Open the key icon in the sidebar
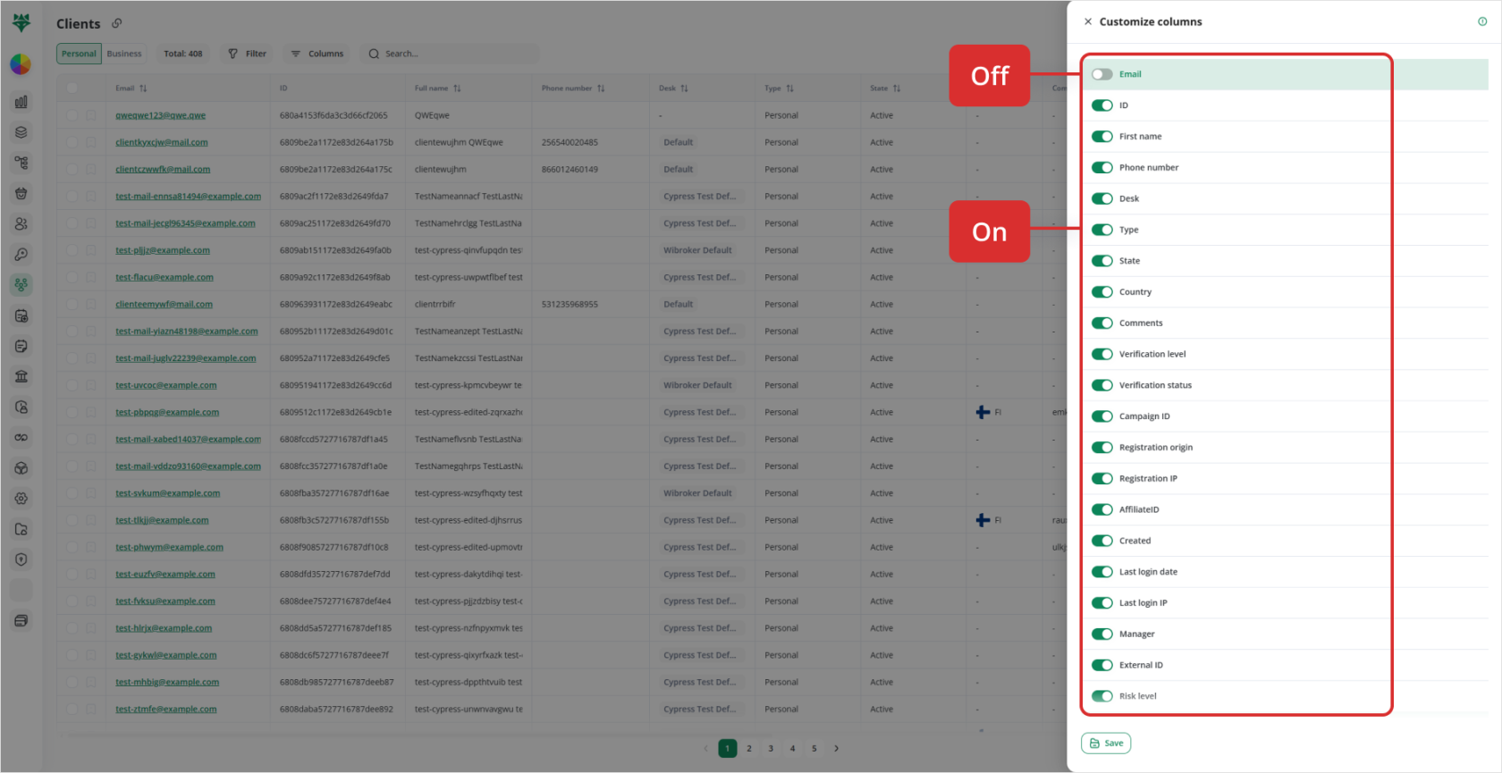This screenshot has height=773, width=1502. [x=21, y=255]
